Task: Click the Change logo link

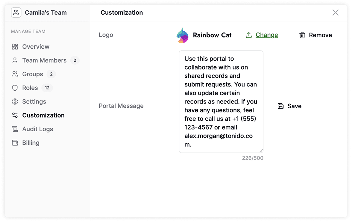Action: (267, 35)
